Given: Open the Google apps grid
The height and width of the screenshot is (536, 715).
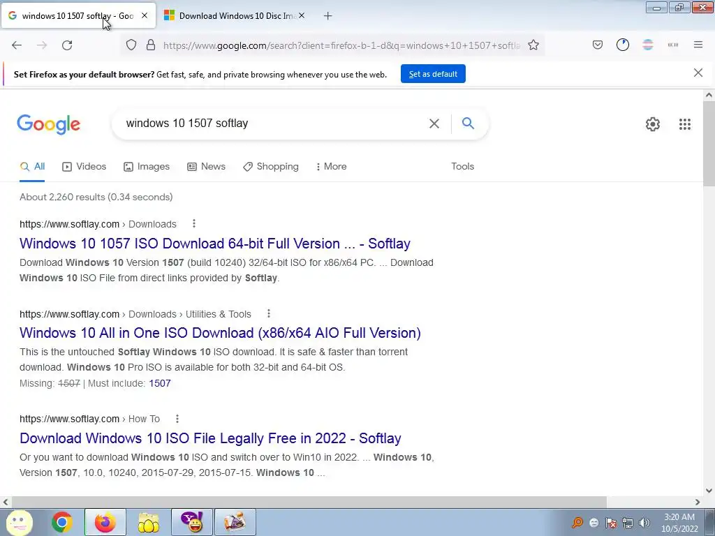Looking at the screenshot, I should (x=685, y=124).
